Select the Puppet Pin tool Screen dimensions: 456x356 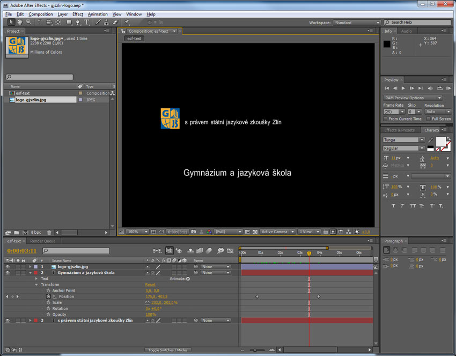[x=127, y=22]
